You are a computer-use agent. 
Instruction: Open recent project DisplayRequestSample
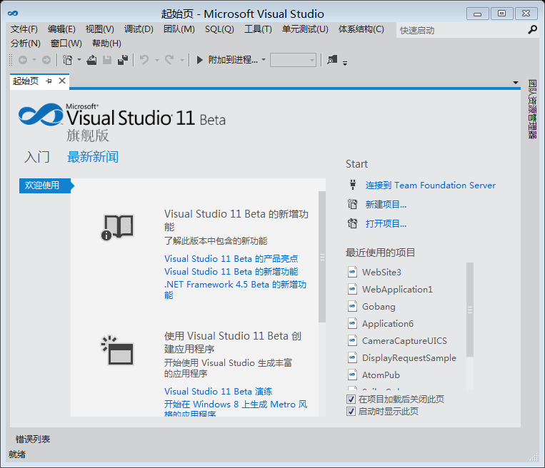point(409,357)
